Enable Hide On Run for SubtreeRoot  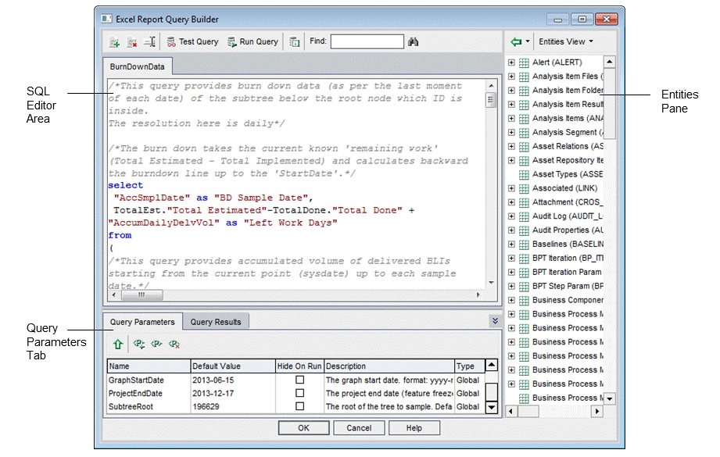(x=299, y=406)
